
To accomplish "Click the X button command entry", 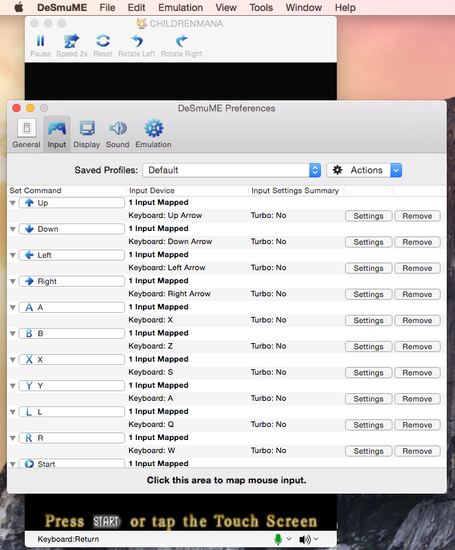I will pos(71,360).
